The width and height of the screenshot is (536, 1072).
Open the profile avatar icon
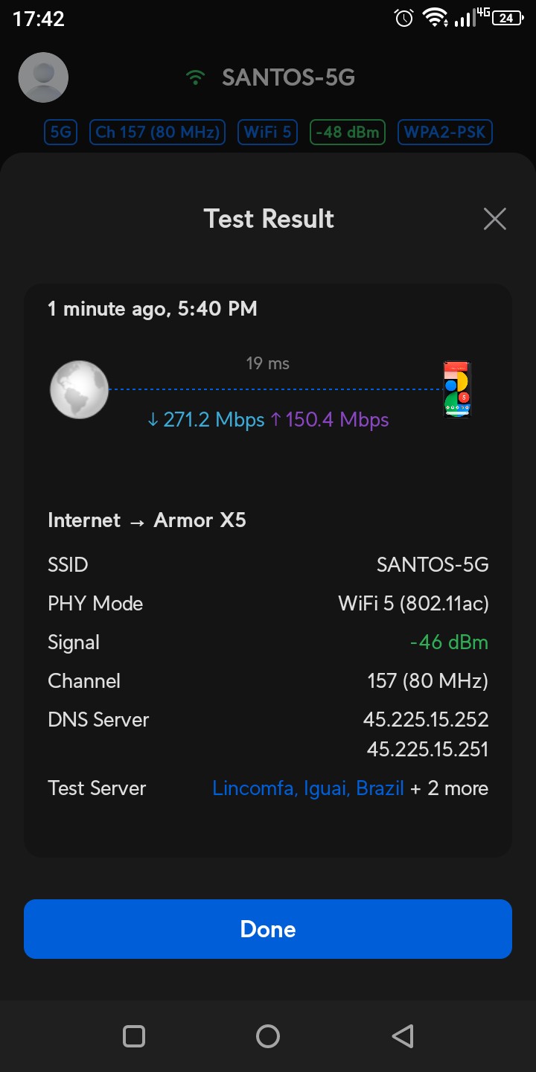click(43, 77)
